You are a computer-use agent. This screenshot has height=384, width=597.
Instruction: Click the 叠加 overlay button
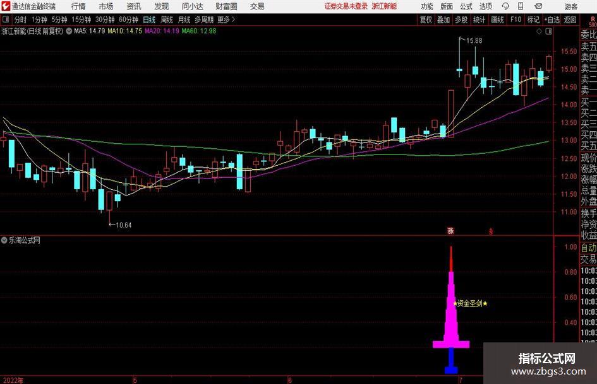pyautogui.click(x=443, y=20)
